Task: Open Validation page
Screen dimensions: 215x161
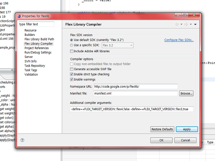Action: pyautogui.click(x=31, y=74)
